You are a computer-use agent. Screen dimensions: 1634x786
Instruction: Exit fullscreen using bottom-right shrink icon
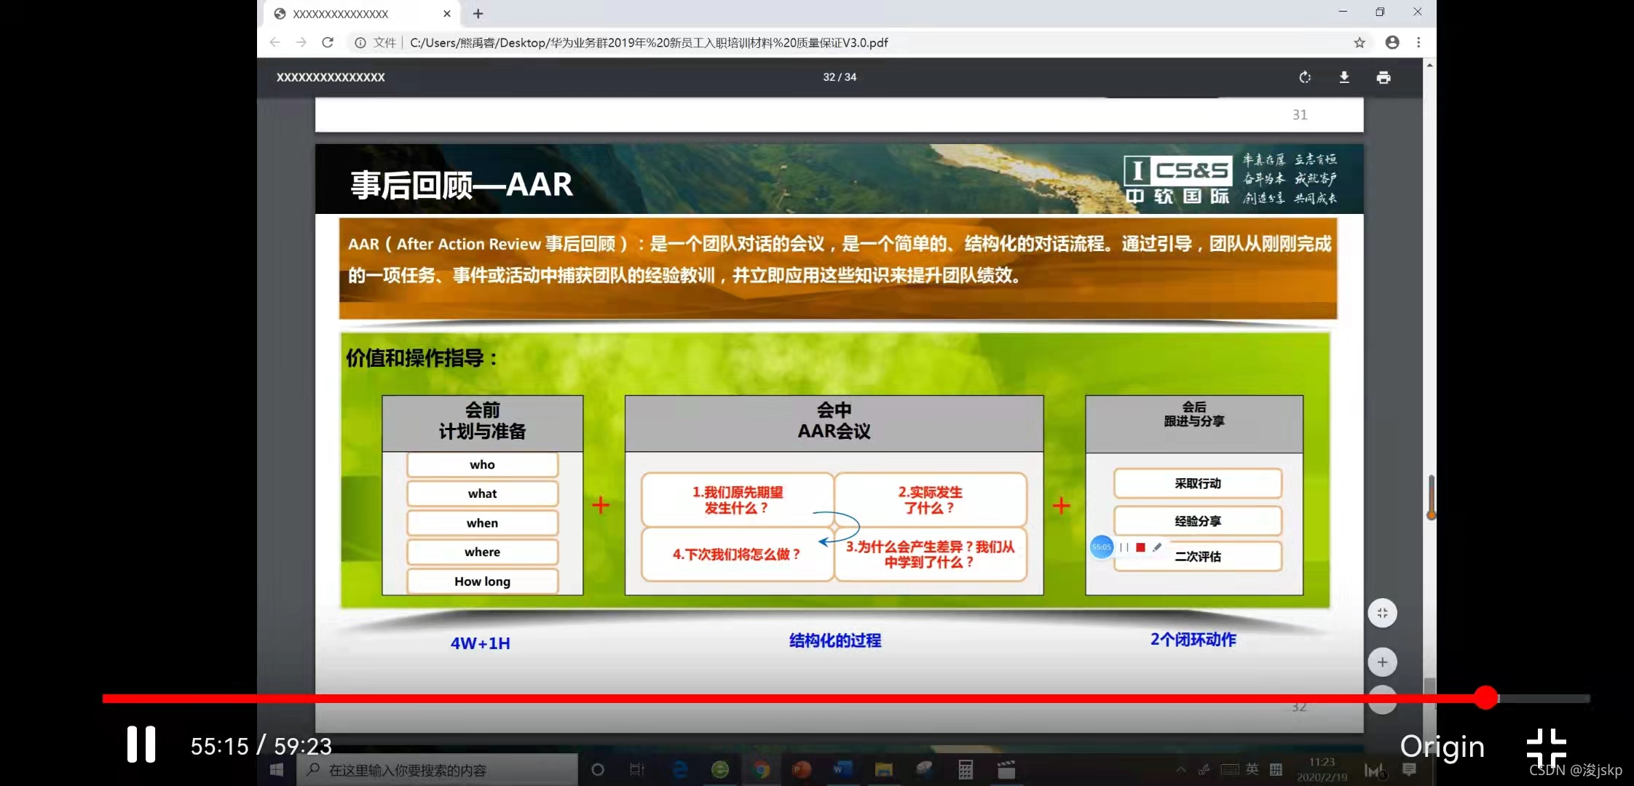pos(1547,747)
